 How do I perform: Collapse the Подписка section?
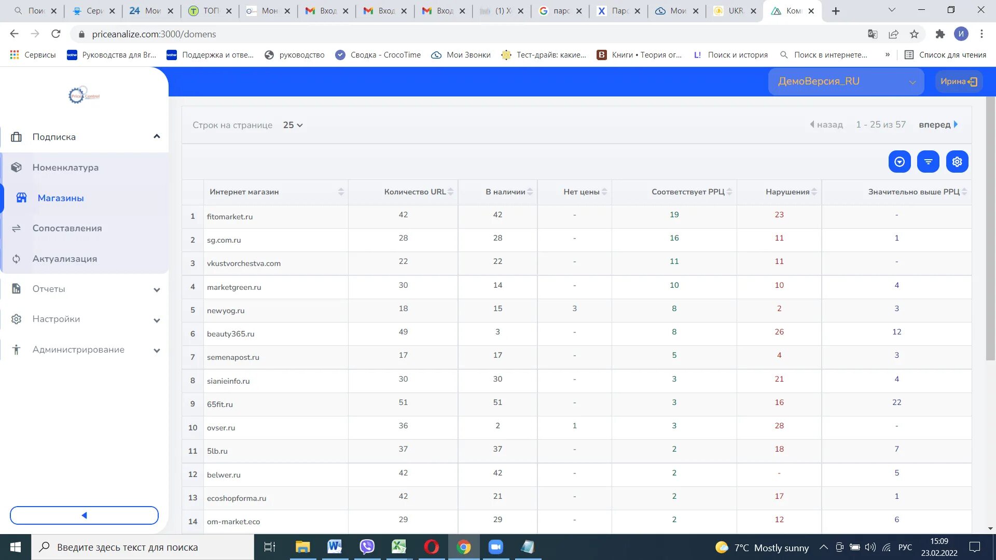coord(157,136)
